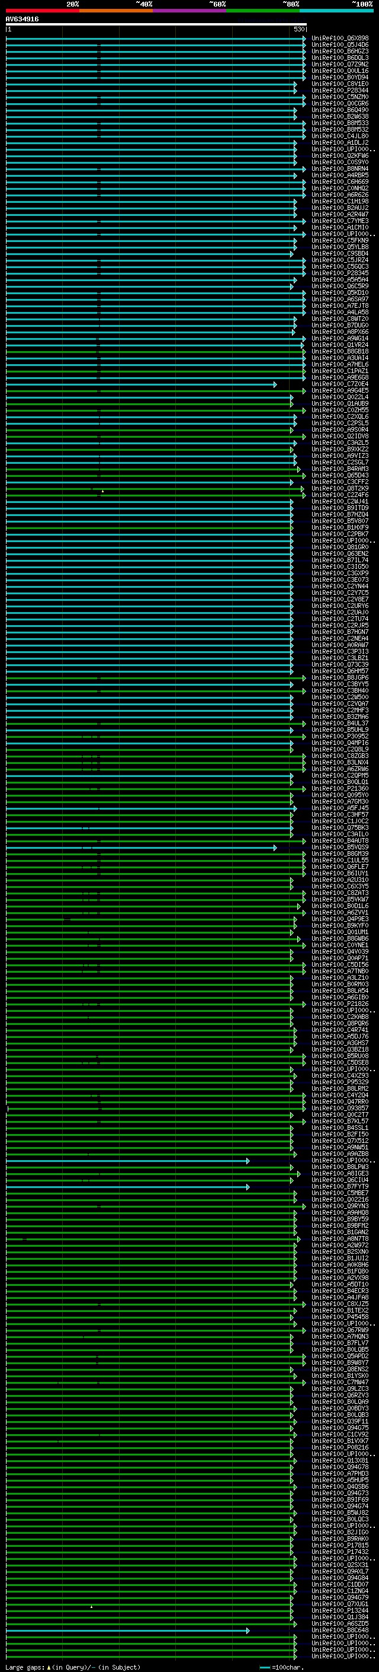Select the UniRef100_P28345 label
The width and height of the screenshot is (379, 1672).
340,273
